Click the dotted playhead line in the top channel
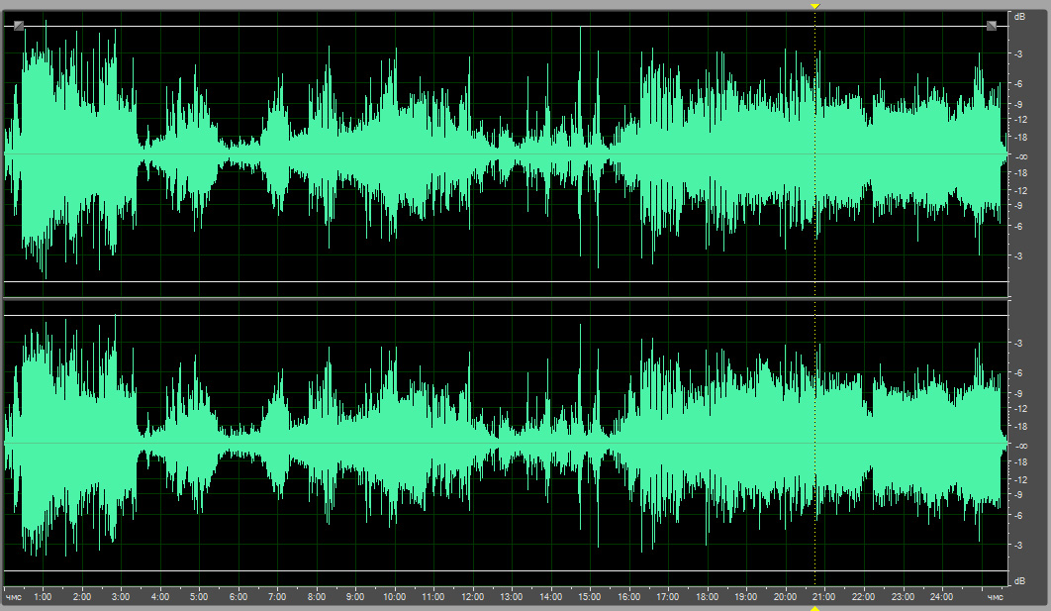1051x611 pixels. pyautogui.click(x=814, y=149)
